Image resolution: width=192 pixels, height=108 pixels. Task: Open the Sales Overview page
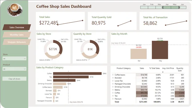click(17, 27)
